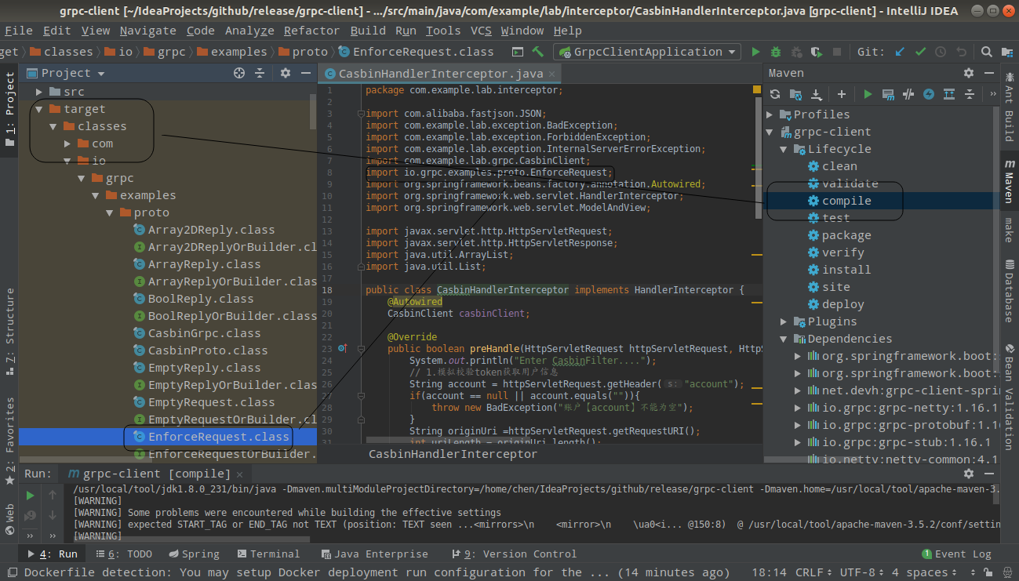Open Search Everywhere magnifier icon

coord(987,52)
